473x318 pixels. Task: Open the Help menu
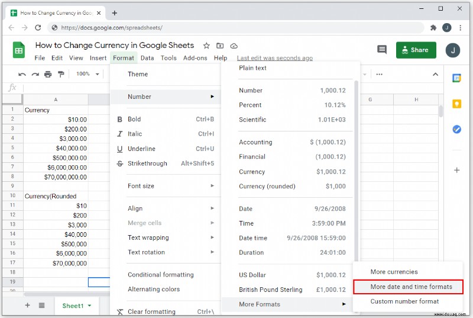[221, 58]
